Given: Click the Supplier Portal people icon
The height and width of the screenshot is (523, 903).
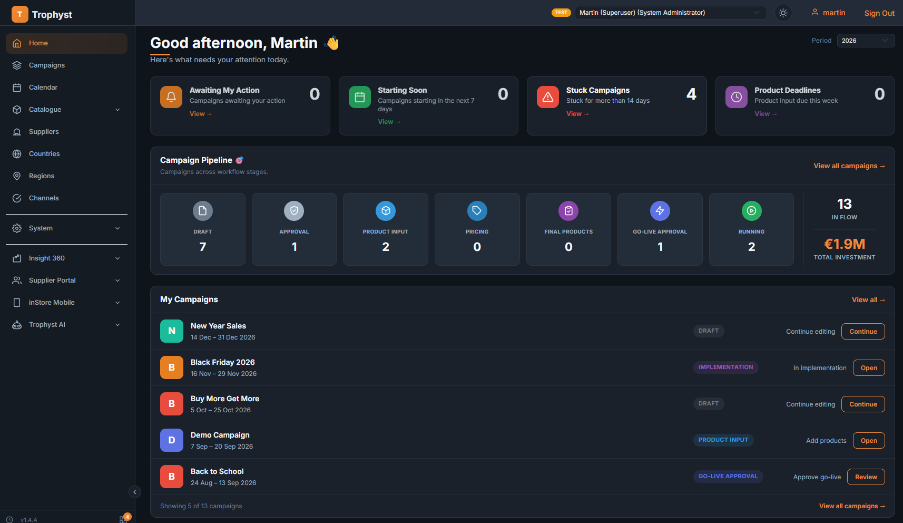Looking at the screenshot, I should pos(17,280).
